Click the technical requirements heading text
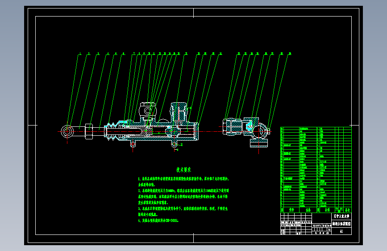The width and height of the screenshot is (387, 251). 183,170
